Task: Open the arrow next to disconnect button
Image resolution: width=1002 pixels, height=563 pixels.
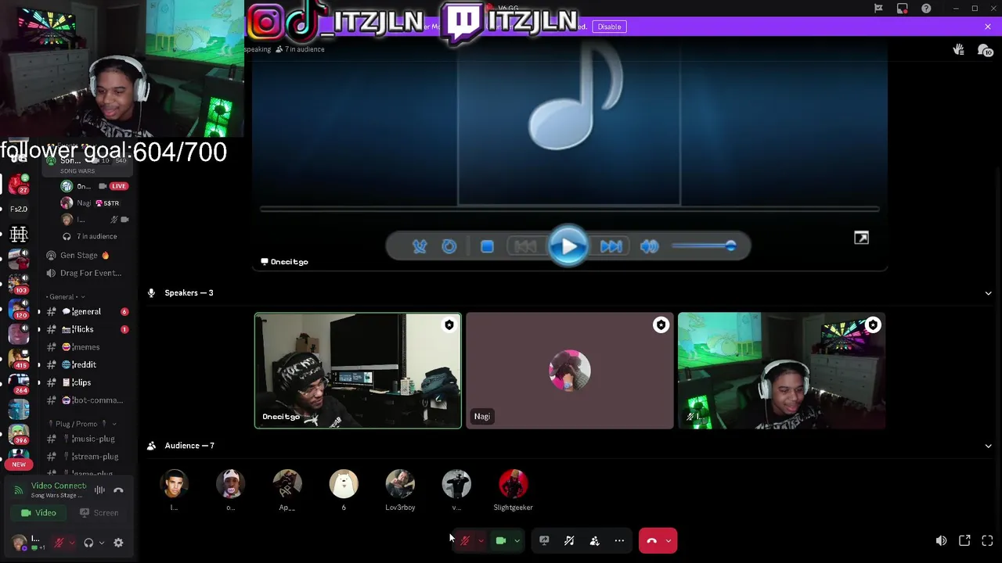Action: (x=669, y=540)
